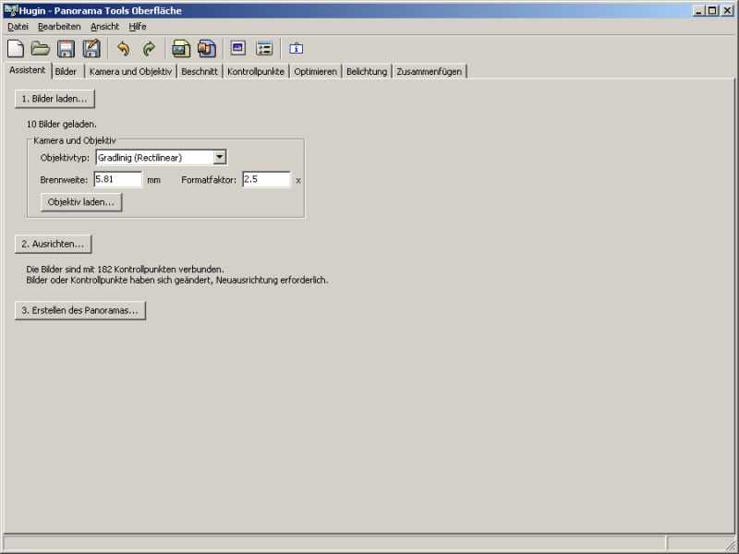The height and width of the screenshot is (554, 739).
Task: Open the Ansicht menu
Action: (x=104, y=27)
